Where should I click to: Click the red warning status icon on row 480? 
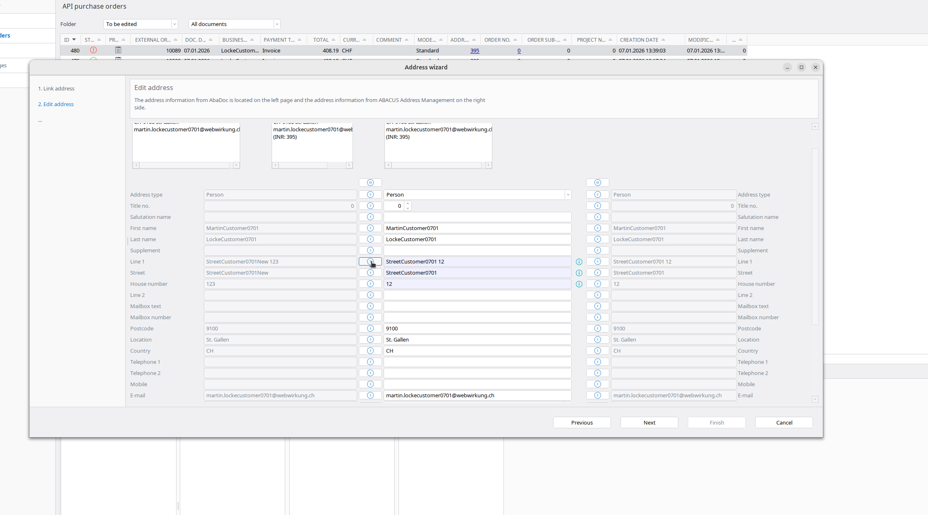tap(93, 50)
